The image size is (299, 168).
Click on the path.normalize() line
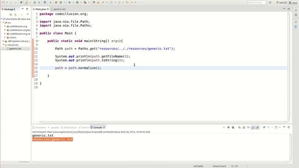pyautogui.click(x=78, y=68)
